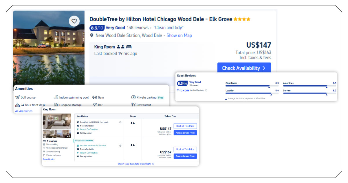The width and height of the screenshot is (348, 183).
Task: Expand Show 1 More Room Rate
Action: coord(134,164)
